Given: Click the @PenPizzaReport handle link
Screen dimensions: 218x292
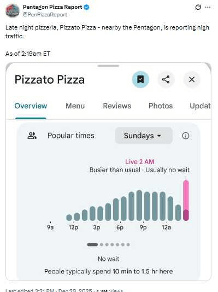Looking at the screenshot, I should pos(45,15).
